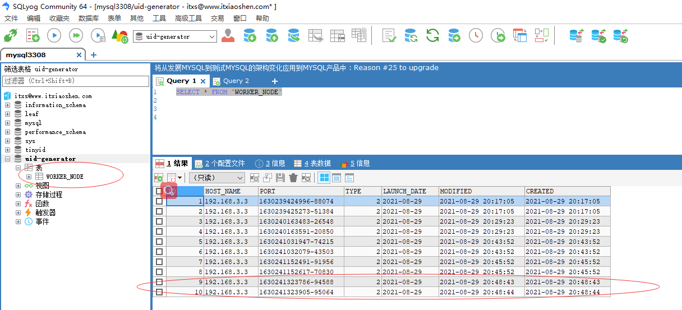682x310 pixels.
Task: Open the 文件 menu
Action: [x=11, y=18]
